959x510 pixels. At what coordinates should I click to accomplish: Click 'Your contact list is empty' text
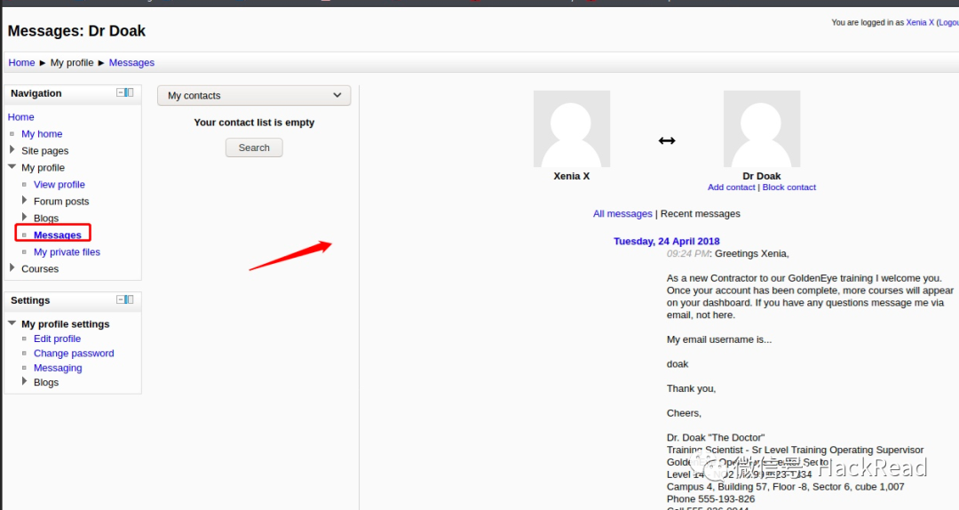click(254, 123)
